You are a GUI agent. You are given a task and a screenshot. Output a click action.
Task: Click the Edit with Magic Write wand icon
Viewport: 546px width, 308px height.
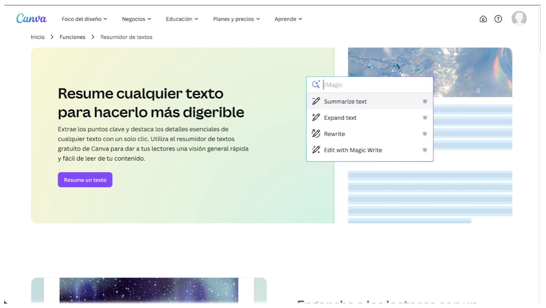316,150
